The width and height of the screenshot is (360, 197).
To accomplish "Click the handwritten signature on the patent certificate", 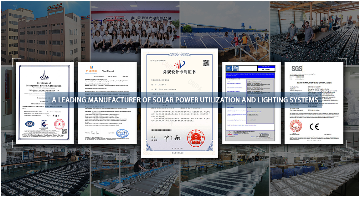I will point(172,138).
